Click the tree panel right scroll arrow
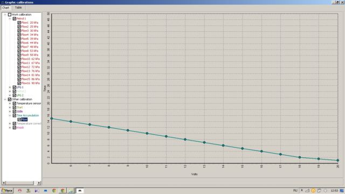 point(39,183)
